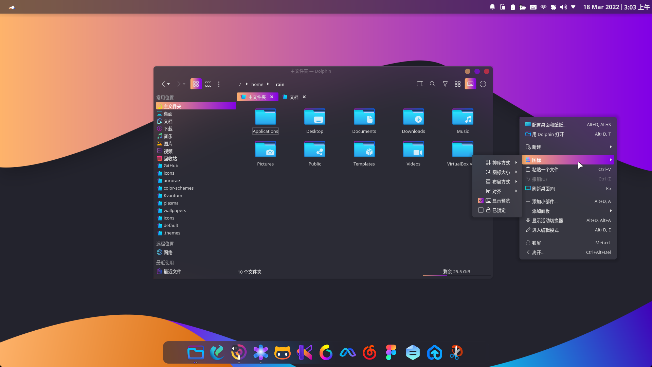Viewport: 652px width, 367px height.
Task: Expand the arrow after home breadcrumb
Action: pyautogui.click(x=268, y=84)
